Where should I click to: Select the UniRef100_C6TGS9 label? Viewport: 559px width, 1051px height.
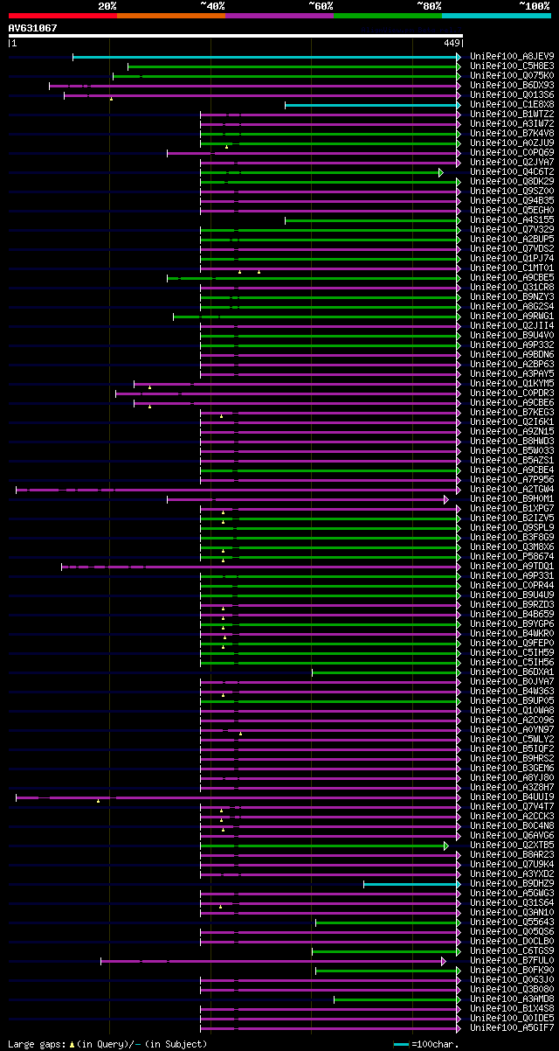512,951
